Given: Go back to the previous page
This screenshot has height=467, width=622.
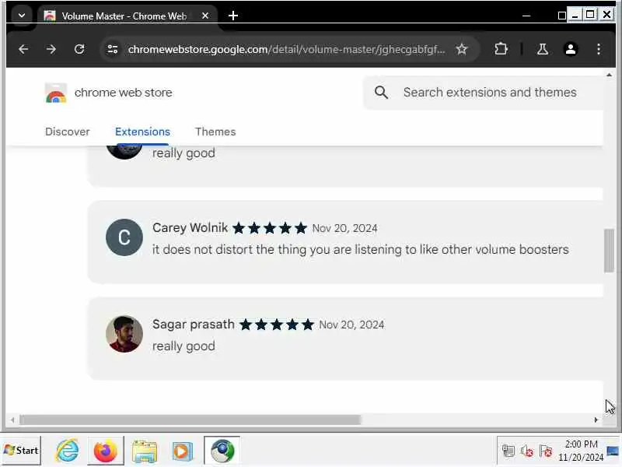Looking at the screenshot, I should [x=23, y=49].
